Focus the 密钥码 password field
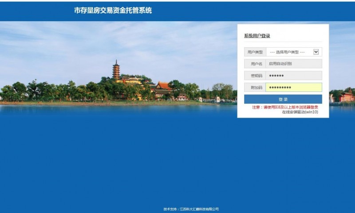This screenshot has height=213, width=355. (x=293, y=76)
